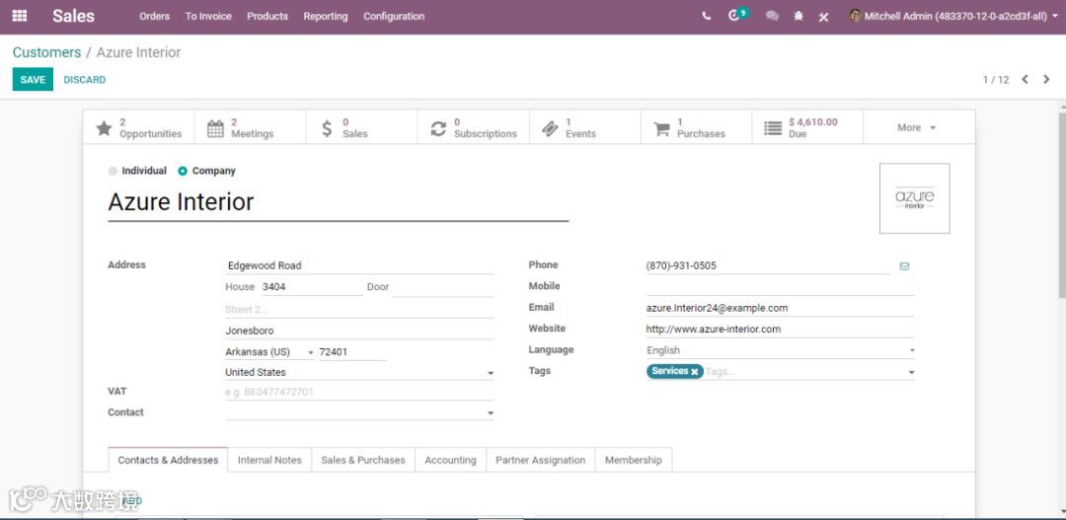Switch to Internal Notes tab

coord(269,460)
